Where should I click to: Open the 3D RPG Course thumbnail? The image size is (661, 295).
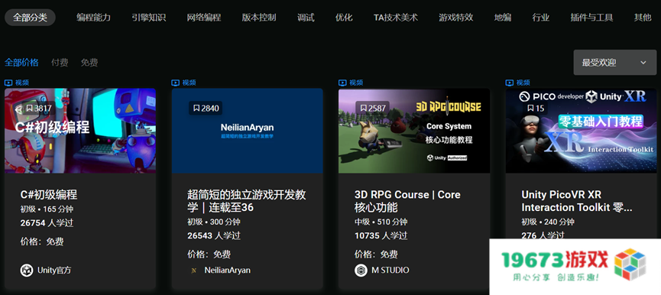point(414,131)
